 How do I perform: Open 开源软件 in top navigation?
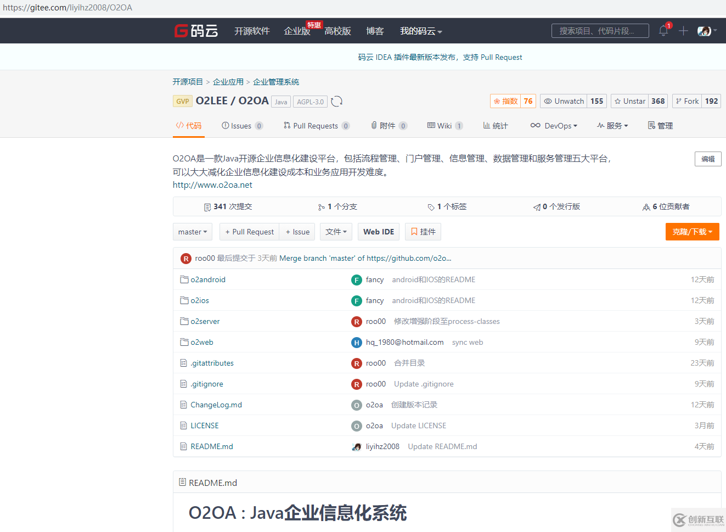pos(252,31)
